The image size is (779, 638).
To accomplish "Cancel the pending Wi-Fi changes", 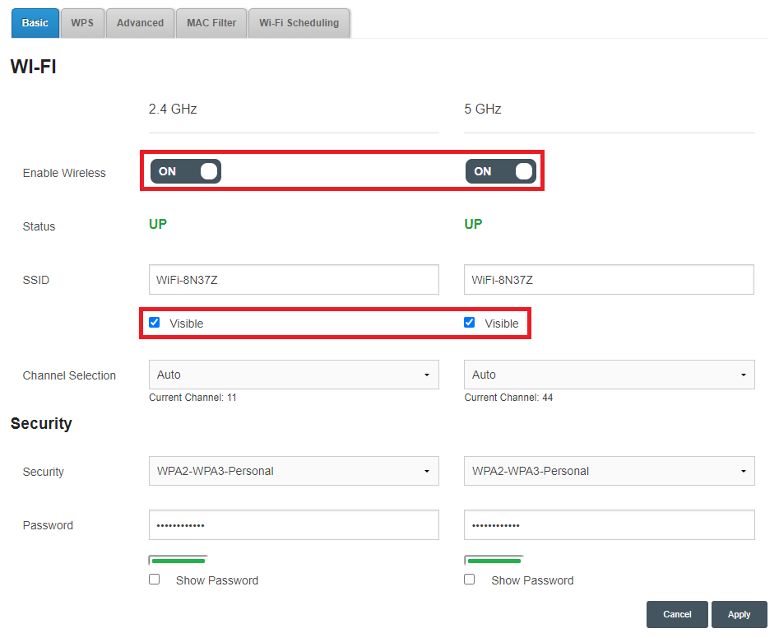I will point(676,614).
